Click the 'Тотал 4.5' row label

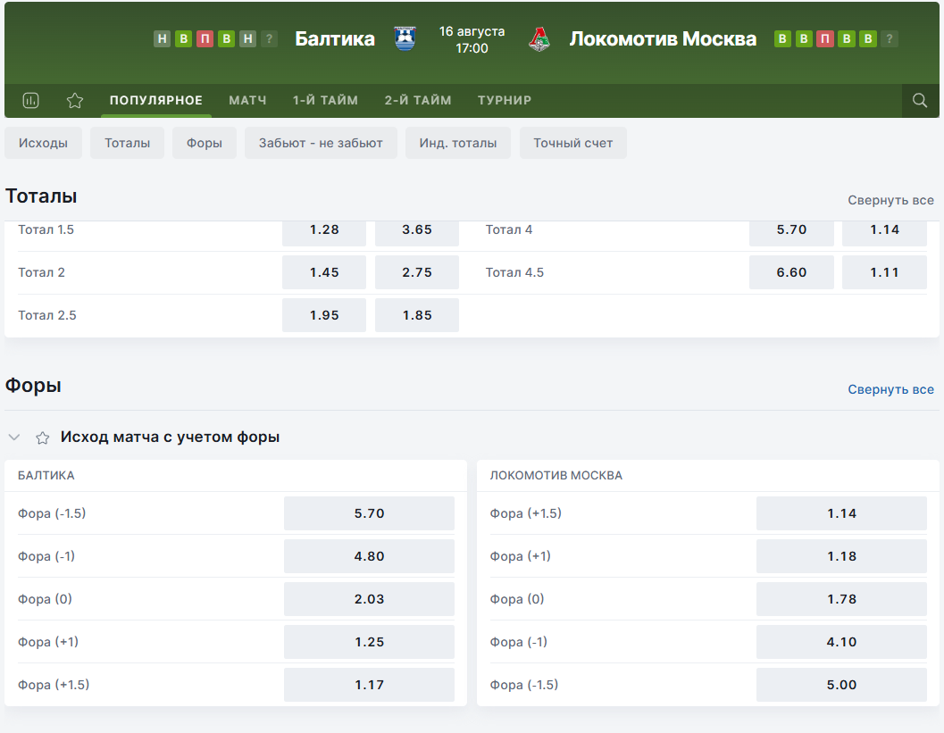click(x=514, y=272)
